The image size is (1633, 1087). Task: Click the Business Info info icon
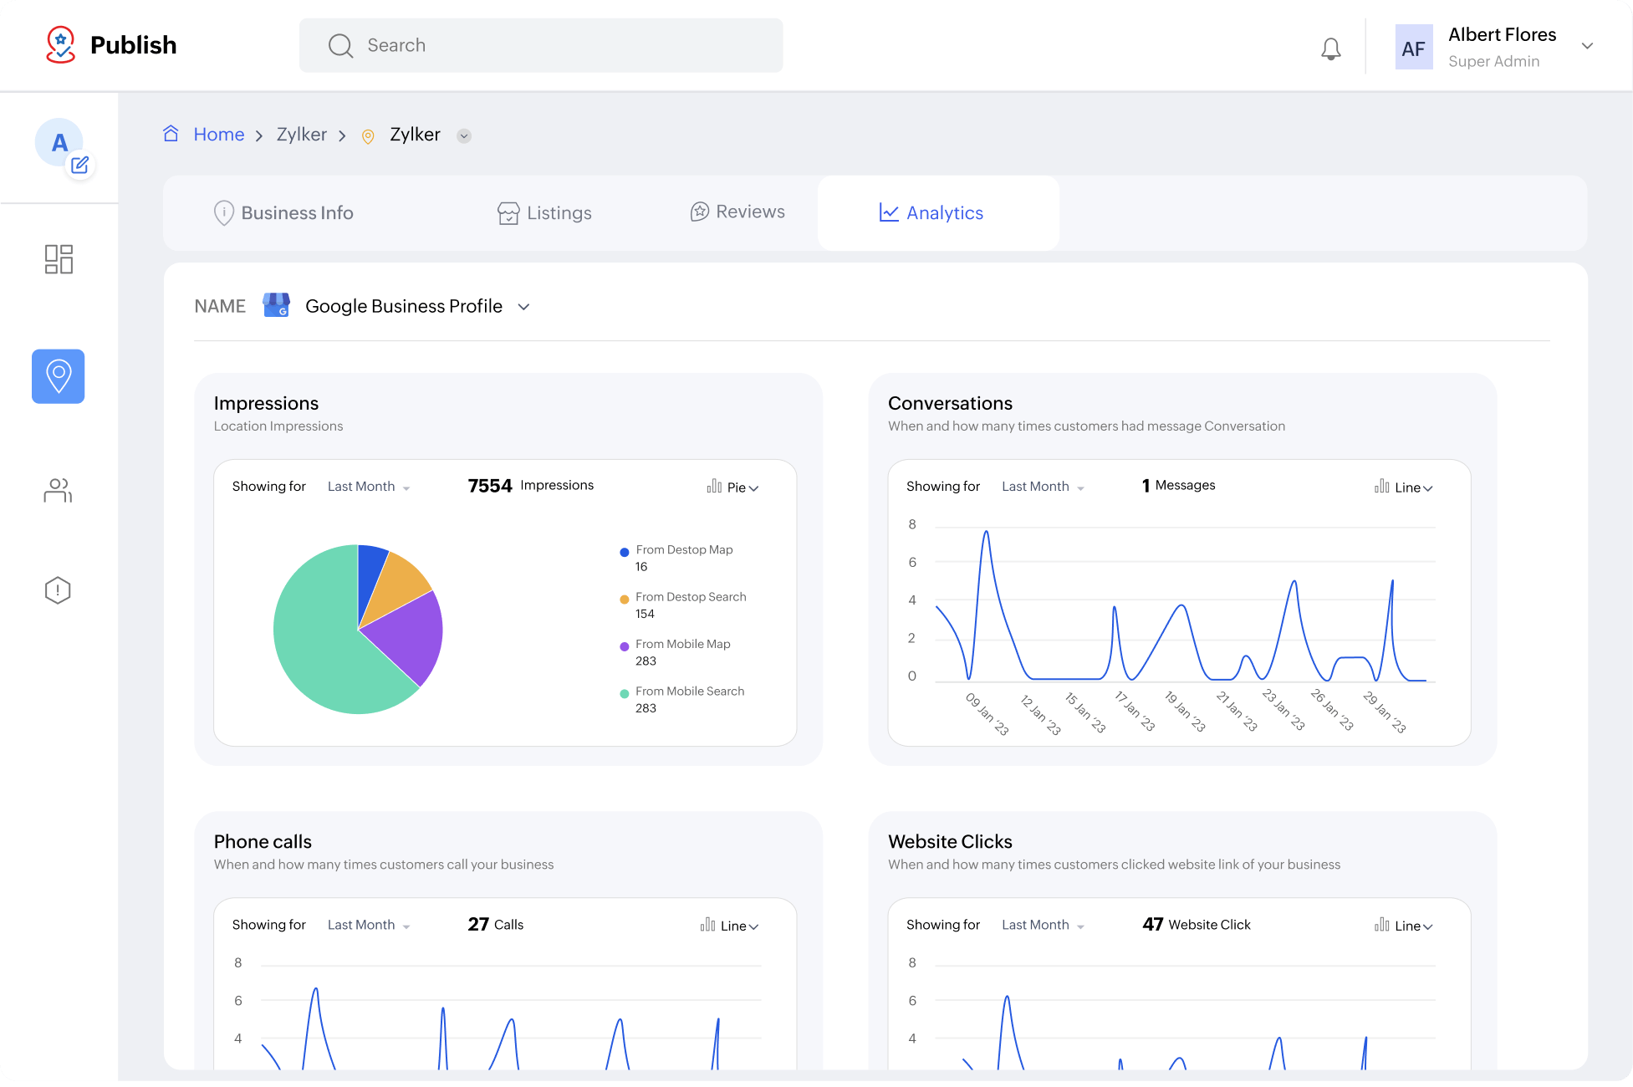tap(224, 212)
